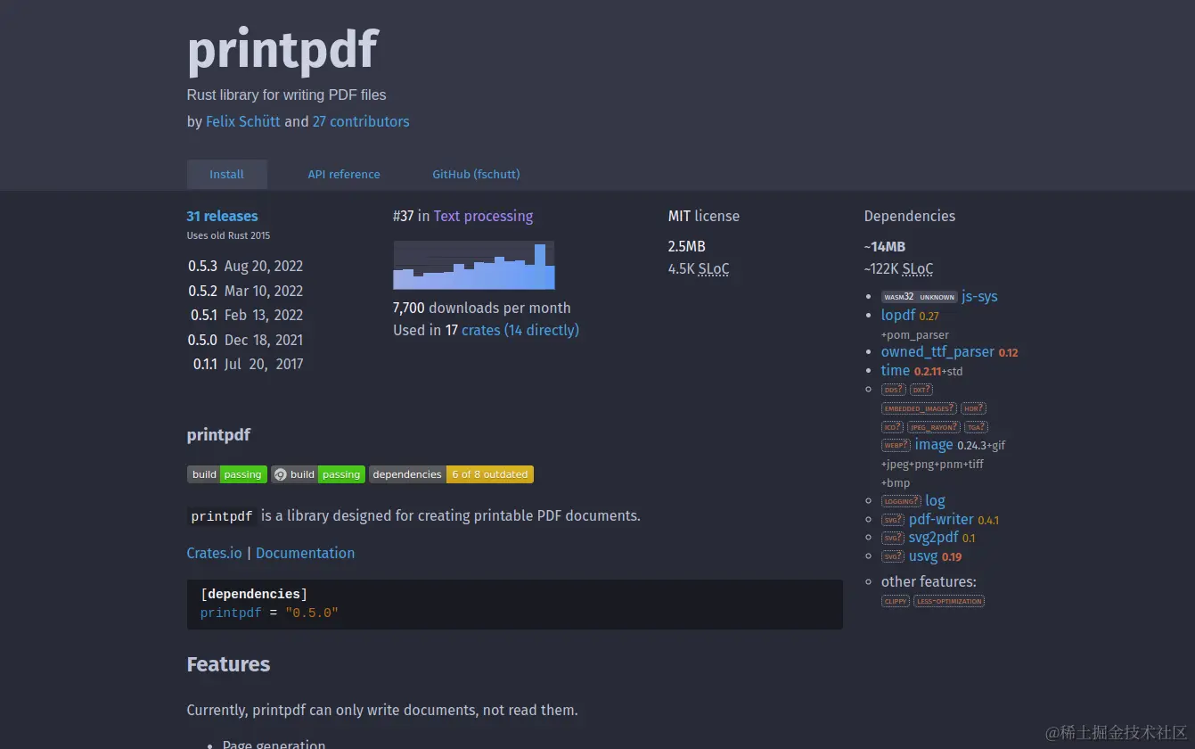
Task: Click the TGA? feature tag
Action: (977, 427)
